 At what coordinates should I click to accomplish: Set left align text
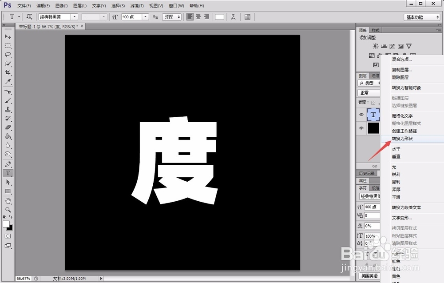point(190,17)
